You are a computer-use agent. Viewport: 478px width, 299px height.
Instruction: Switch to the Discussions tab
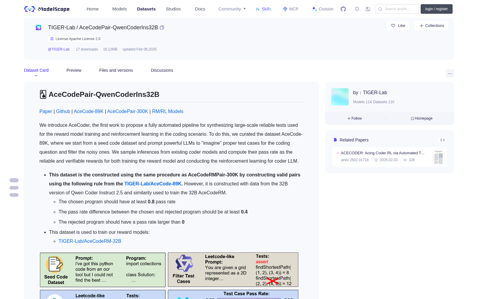point(162,70)
